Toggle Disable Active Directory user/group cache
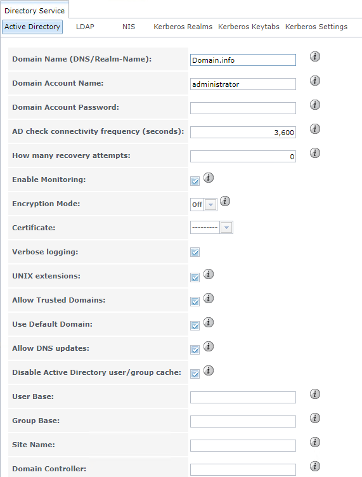 [195, 374]
